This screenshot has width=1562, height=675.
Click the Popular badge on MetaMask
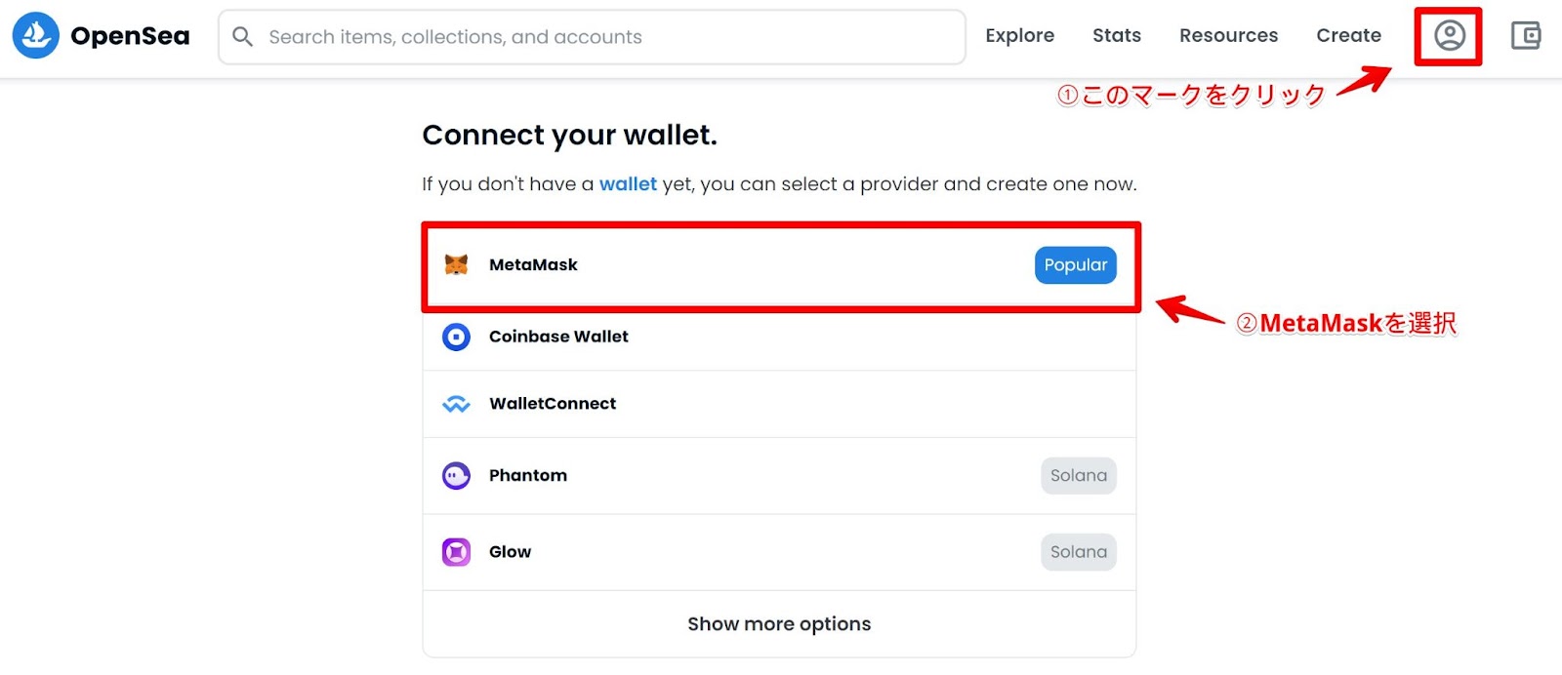(x=1075, y=265)
